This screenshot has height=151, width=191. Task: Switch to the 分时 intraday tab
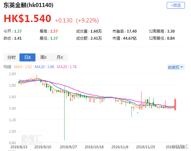[11, 57]
